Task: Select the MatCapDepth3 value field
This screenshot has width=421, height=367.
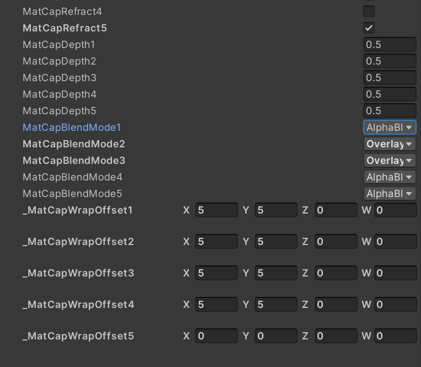Action: click(x=390, y=78)
